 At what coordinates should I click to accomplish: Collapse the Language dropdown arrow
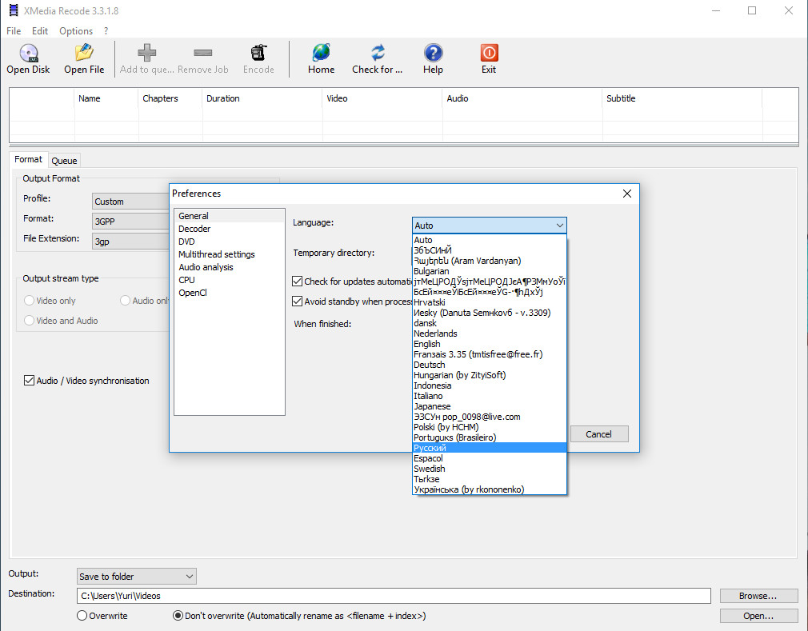[559, 226]
